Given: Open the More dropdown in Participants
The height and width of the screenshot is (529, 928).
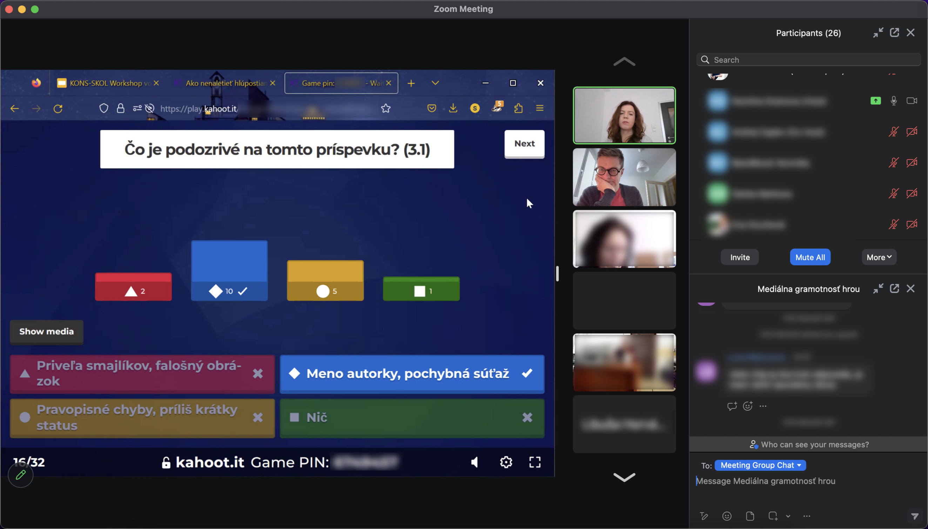Looking at the screenshot, I should pos(879,257).
